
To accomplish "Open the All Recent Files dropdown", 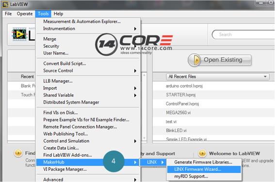I will (218, 76).
